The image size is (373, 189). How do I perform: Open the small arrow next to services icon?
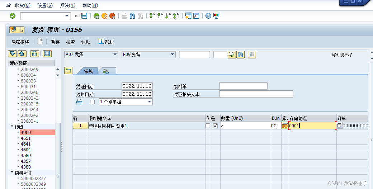(x=22, y=30)
